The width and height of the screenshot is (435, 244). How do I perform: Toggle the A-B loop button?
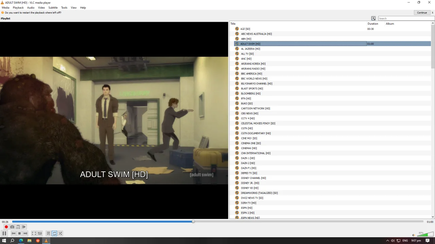pos(18,227)
